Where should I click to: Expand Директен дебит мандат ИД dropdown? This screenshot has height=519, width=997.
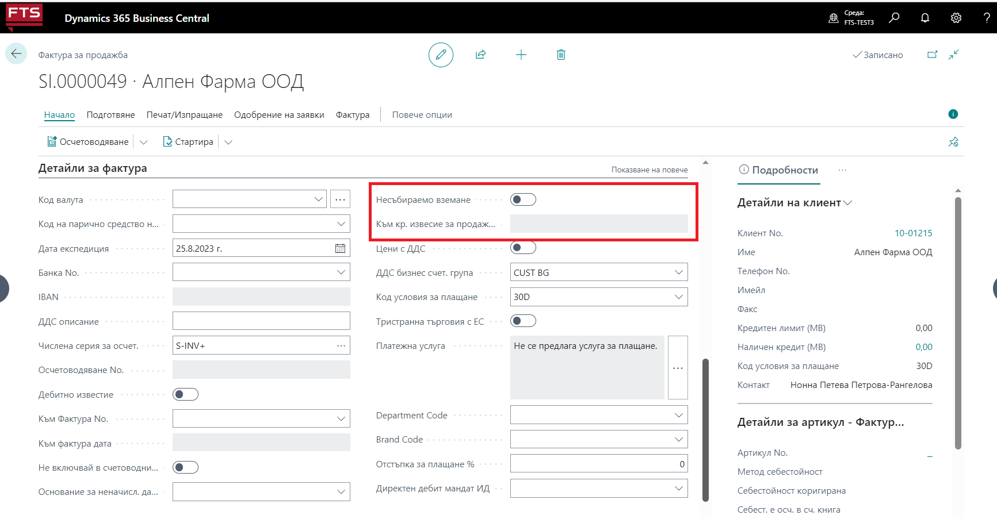pos(679,488)
